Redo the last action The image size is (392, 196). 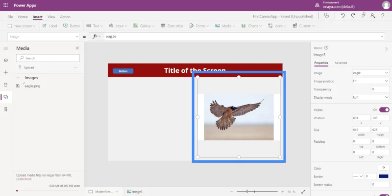pos(353,16)
